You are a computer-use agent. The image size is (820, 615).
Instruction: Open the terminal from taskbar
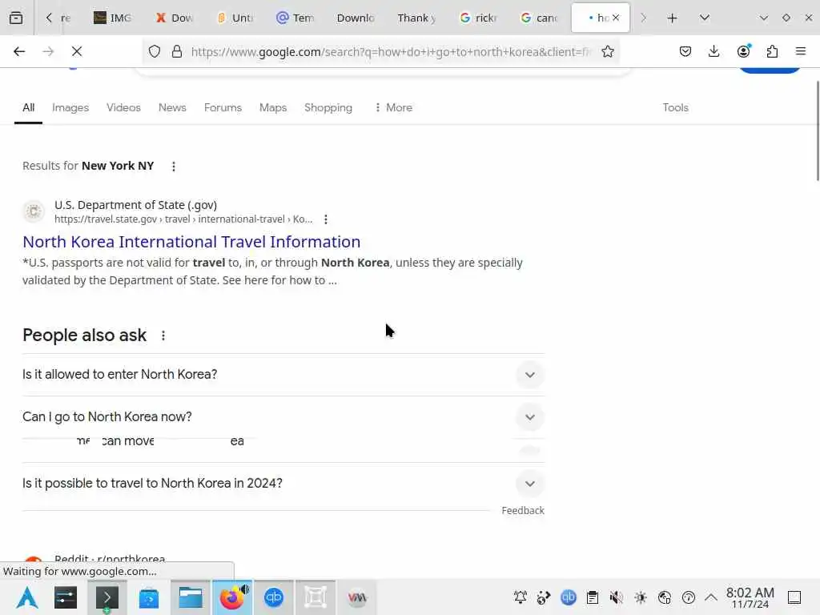click(107, 597)
